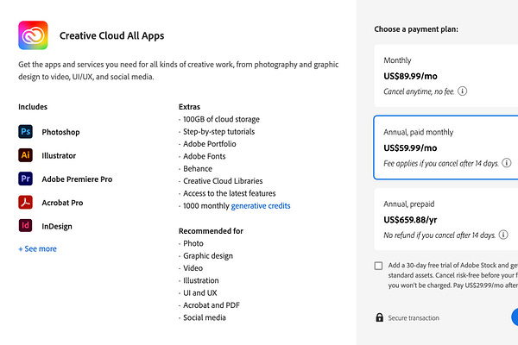Click the Photoshop app name
The width and height of the screenshot is (518, 345).
point(60,132)
